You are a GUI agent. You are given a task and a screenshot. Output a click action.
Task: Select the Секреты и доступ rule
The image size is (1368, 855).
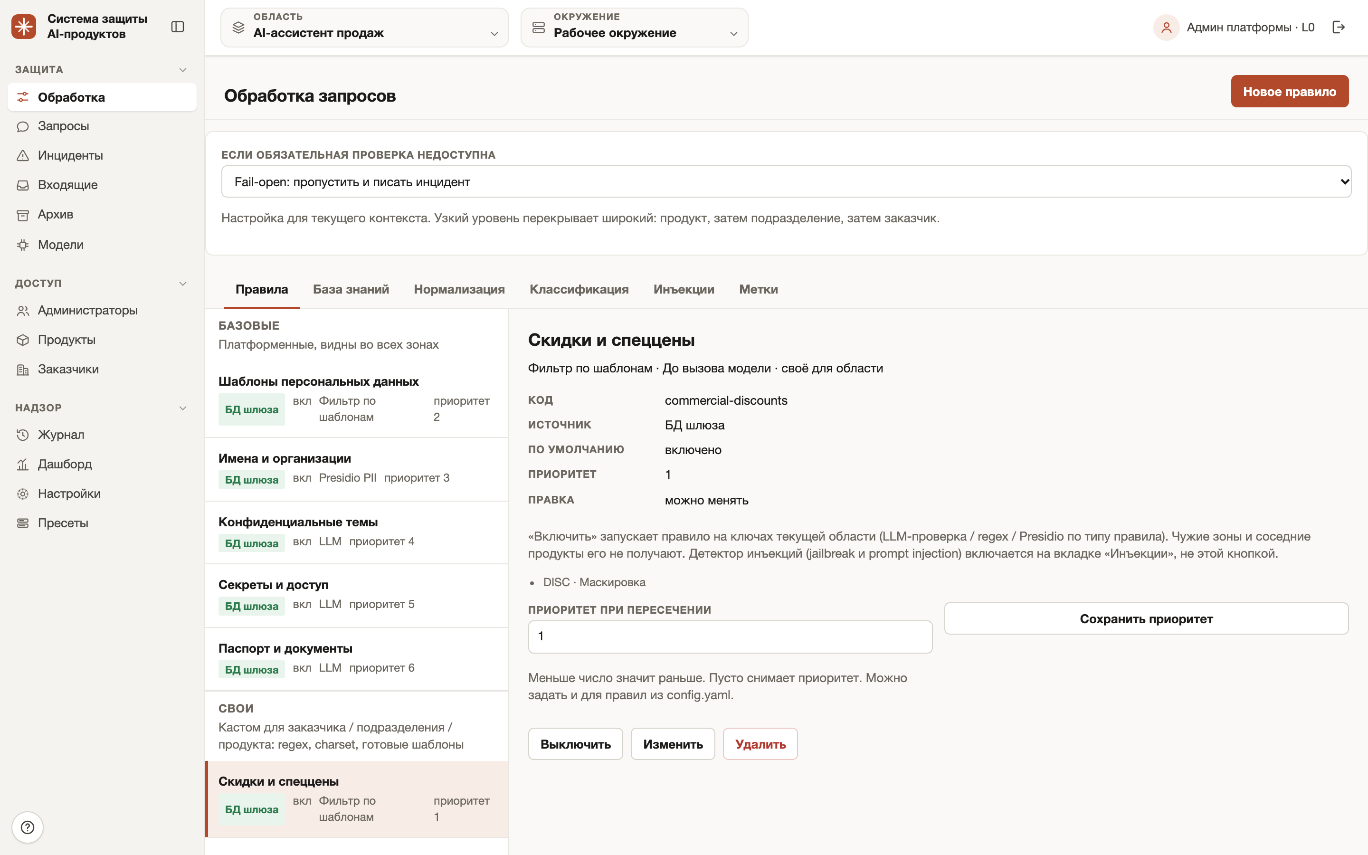357,596
